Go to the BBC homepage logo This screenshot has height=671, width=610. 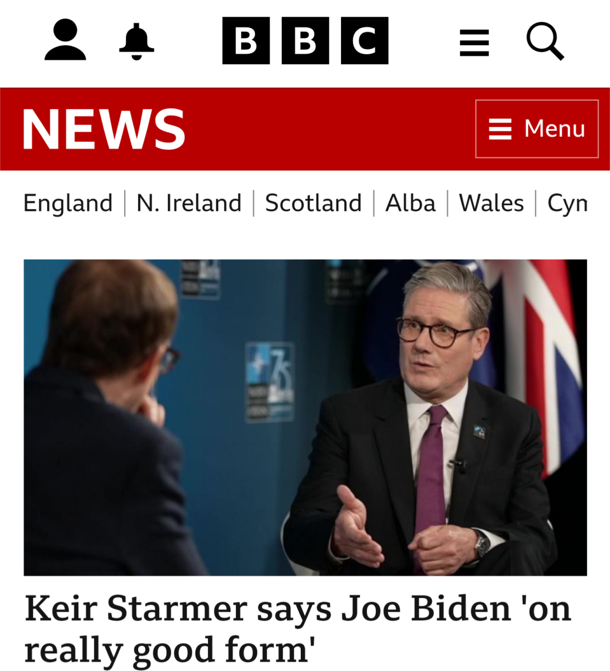coord(305,40)
